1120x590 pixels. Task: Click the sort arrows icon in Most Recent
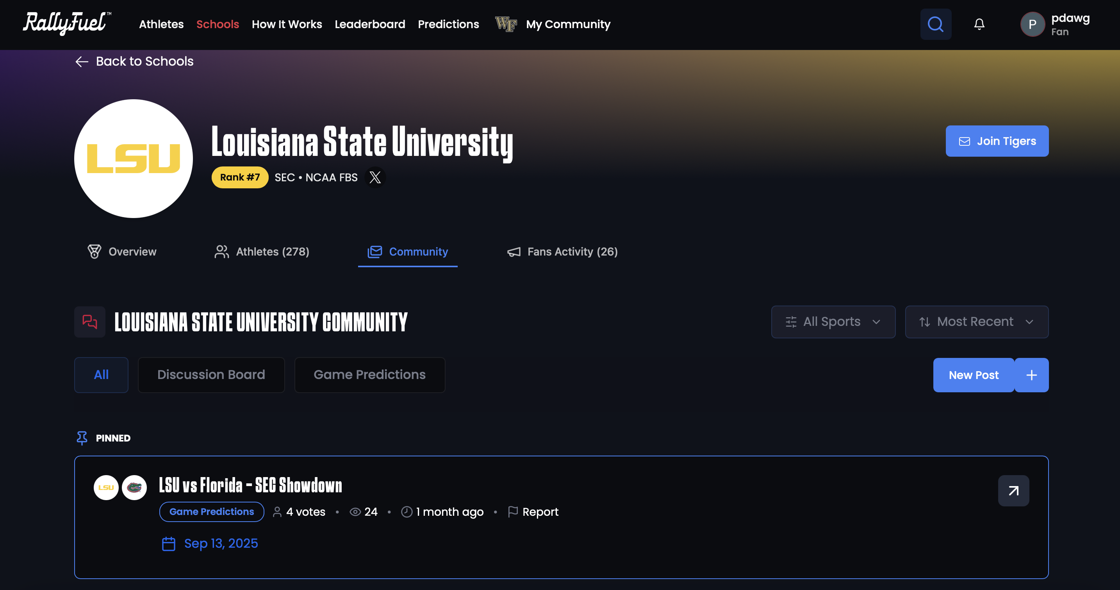tap(925, 322)
